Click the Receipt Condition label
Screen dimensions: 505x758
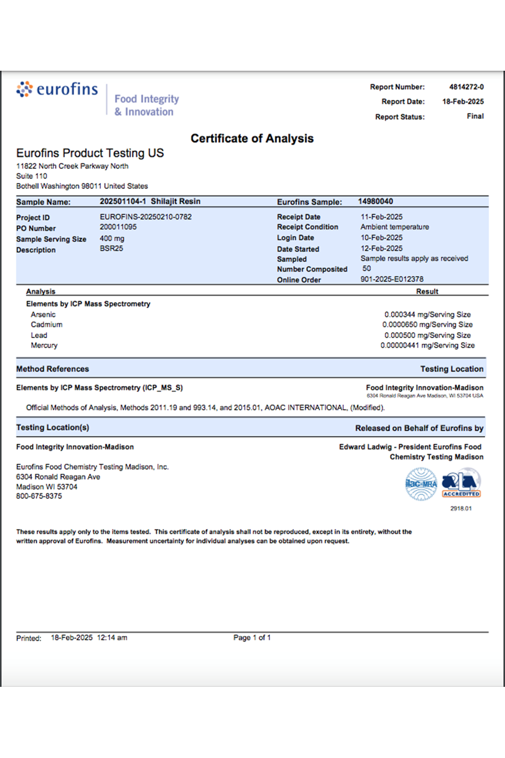pos(308,227)
